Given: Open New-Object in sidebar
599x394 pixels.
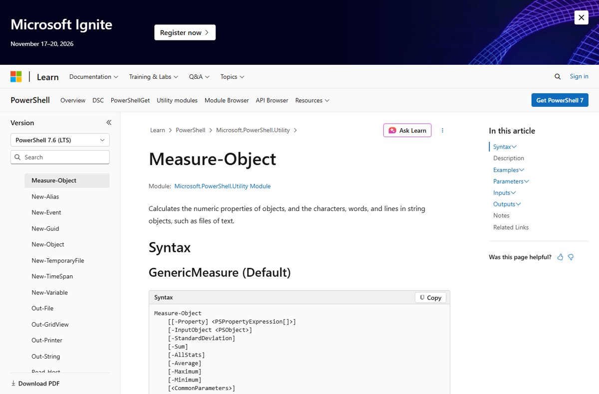Looking at the screenshot, I should (x=48, y=244).
